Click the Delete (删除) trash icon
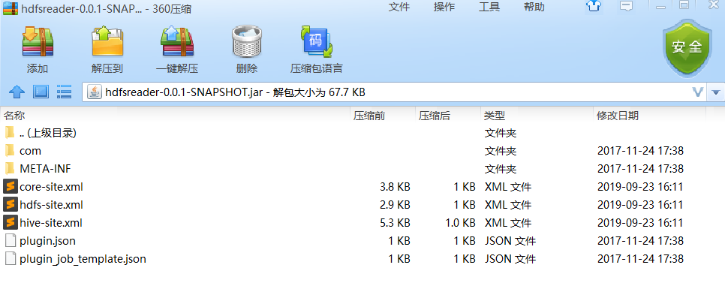This screenshot has height=283, width=725. (x=247, y=42)
